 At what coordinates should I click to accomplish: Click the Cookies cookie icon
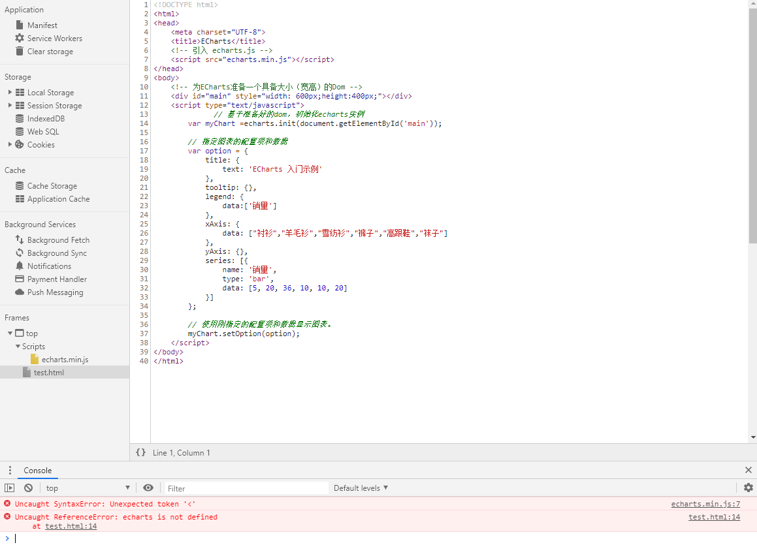20,144
